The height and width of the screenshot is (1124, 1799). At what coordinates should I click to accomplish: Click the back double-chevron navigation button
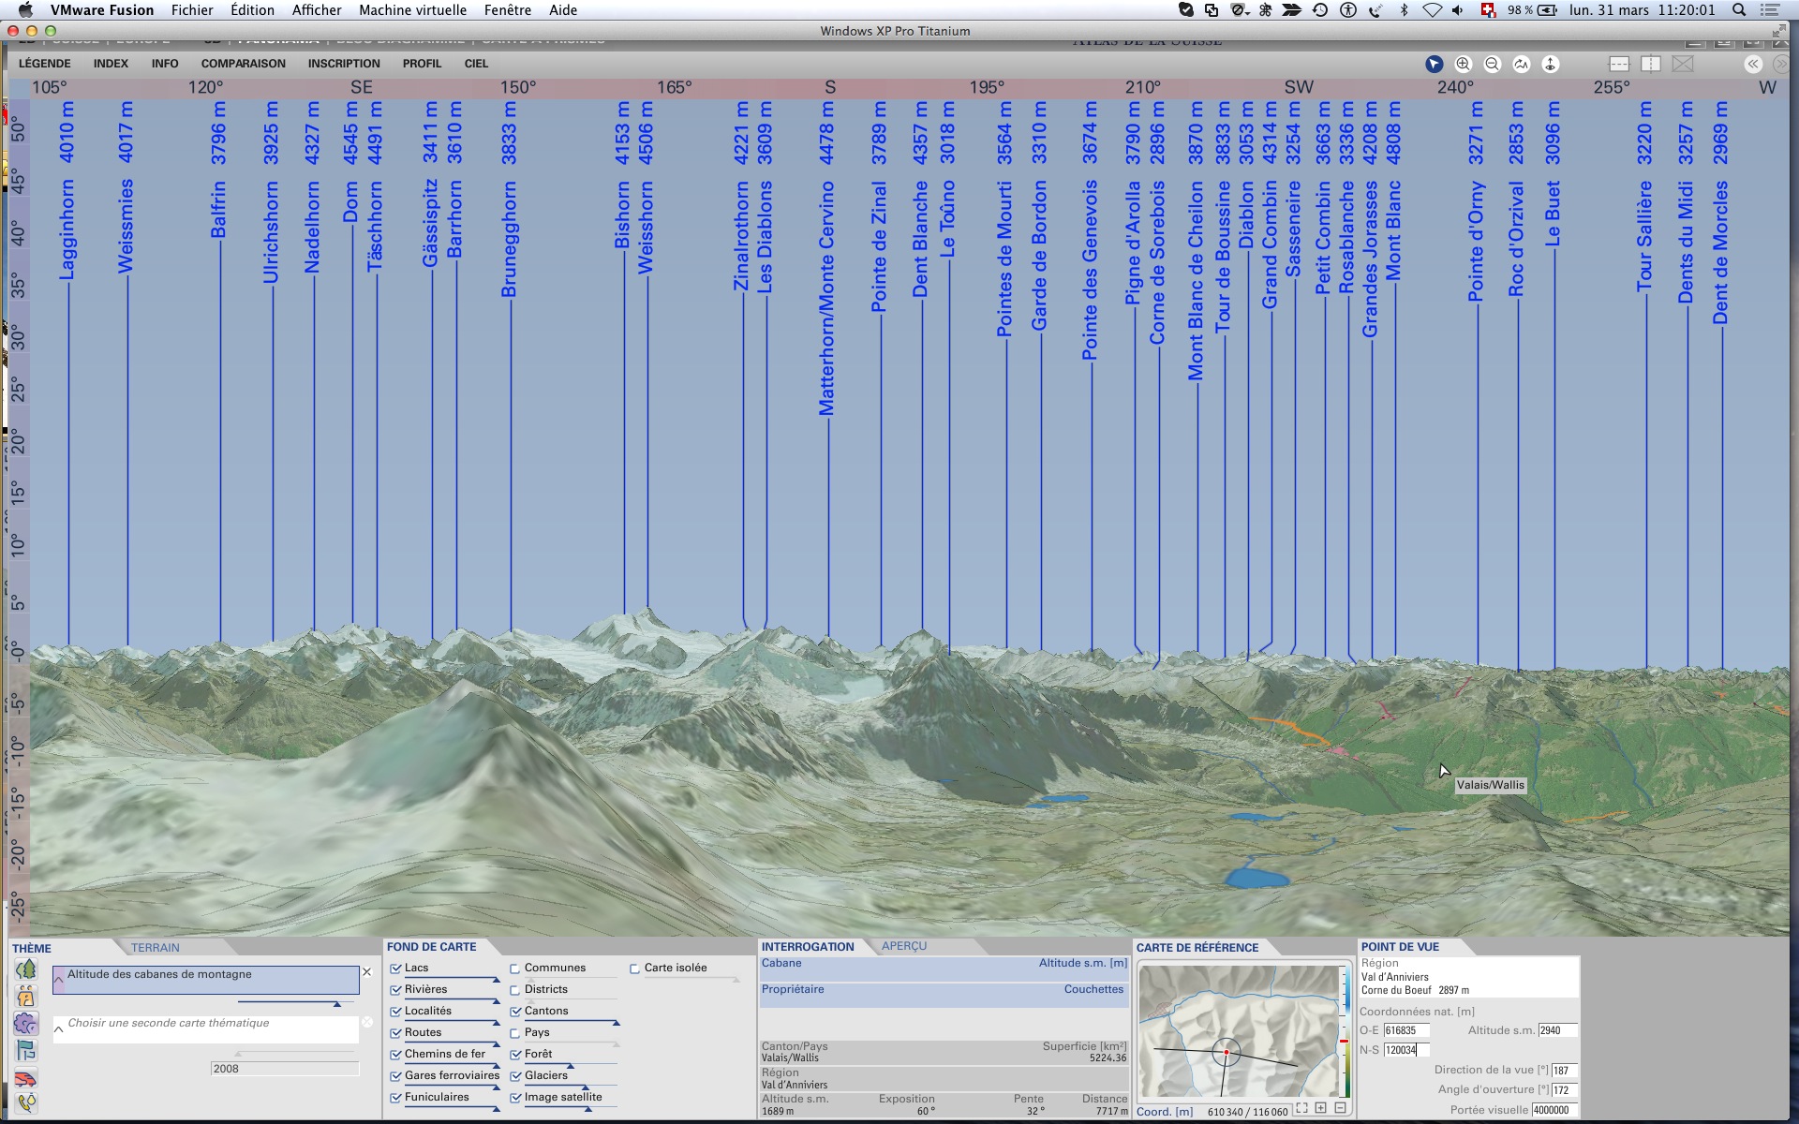point(1752,64)
